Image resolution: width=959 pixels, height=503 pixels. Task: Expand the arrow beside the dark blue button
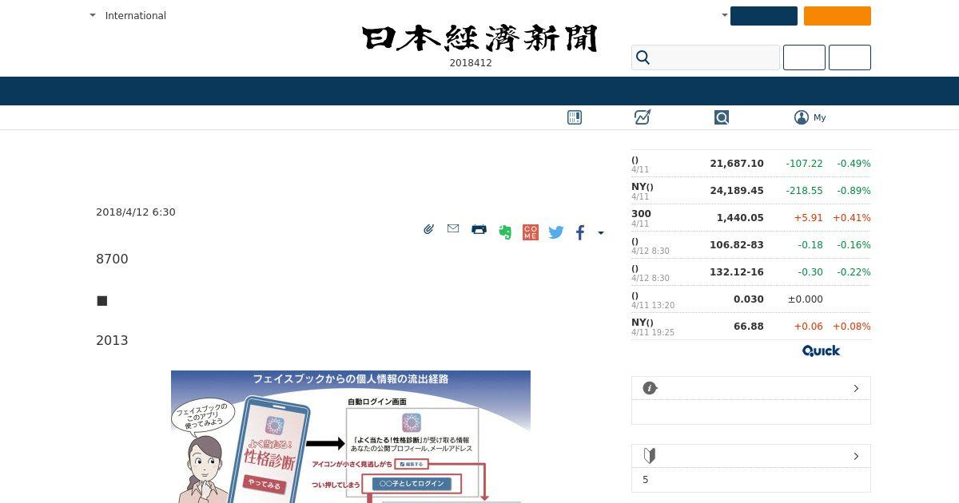point(725,15)
